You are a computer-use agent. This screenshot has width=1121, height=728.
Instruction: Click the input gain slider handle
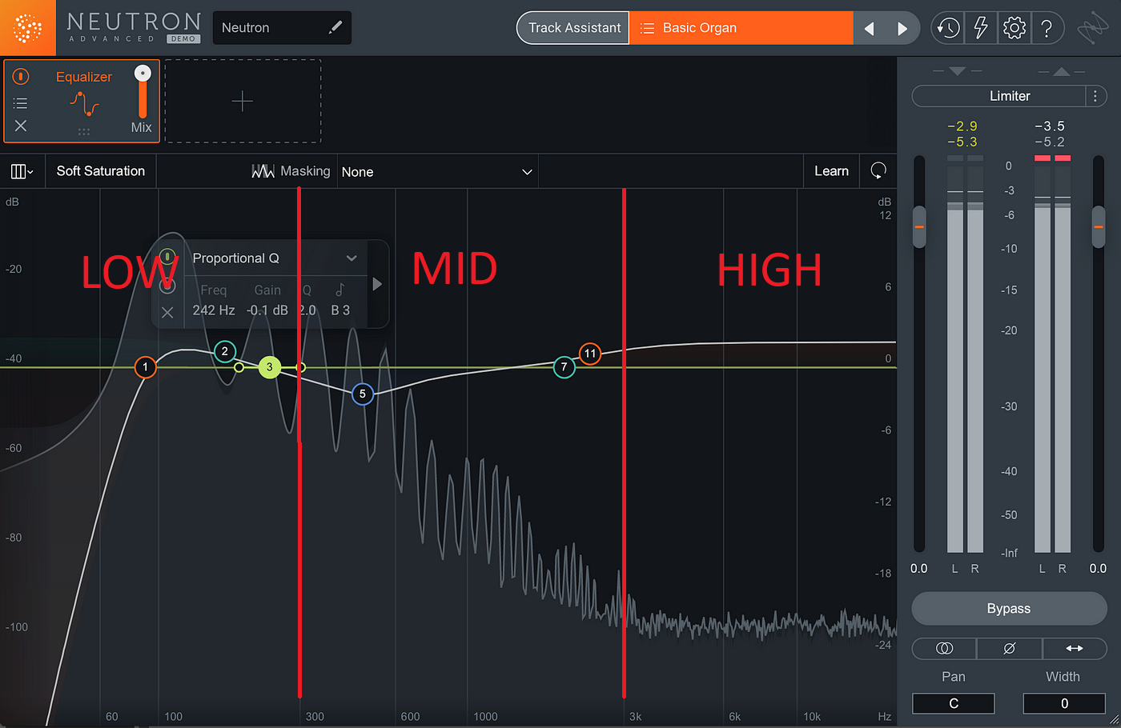[x=919, y=226]
